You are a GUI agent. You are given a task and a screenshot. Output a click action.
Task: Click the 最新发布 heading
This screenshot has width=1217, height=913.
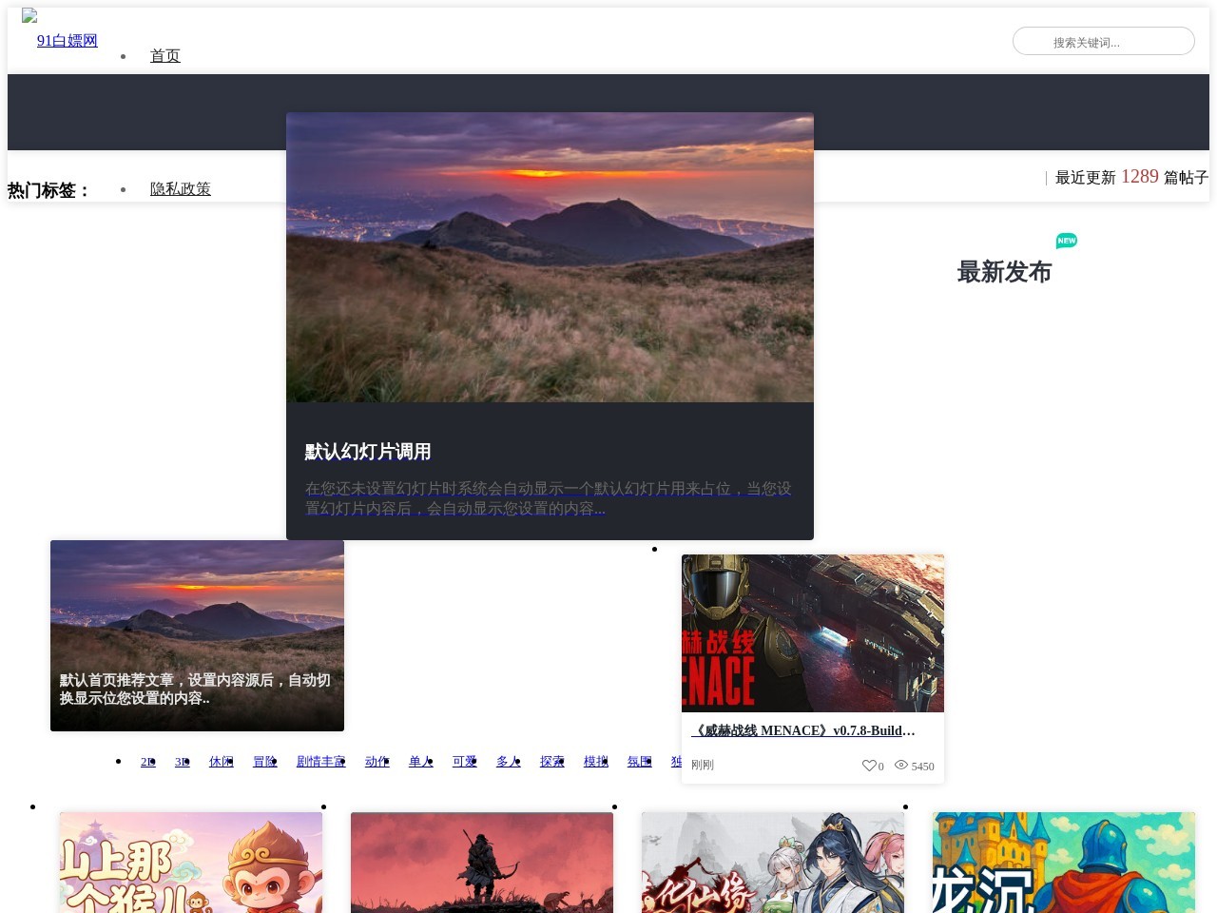[x=1004, y=272]
